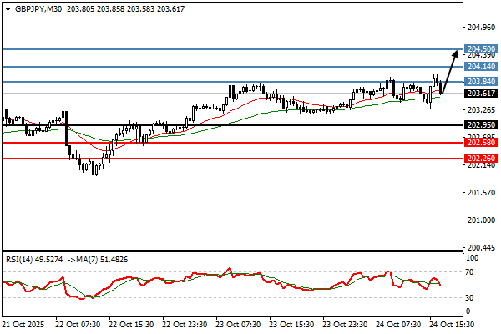Click the 24 Oct 15:30 time label
The image size is (501, 334).
coord(453,324)
